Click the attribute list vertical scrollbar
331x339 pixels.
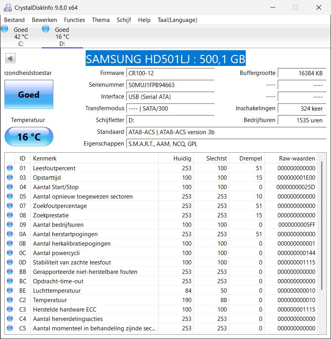pyautogui.click(x=322, y=225)
